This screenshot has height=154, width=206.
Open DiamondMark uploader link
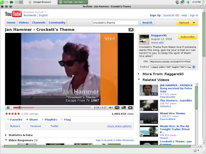[x=168, y=119]
